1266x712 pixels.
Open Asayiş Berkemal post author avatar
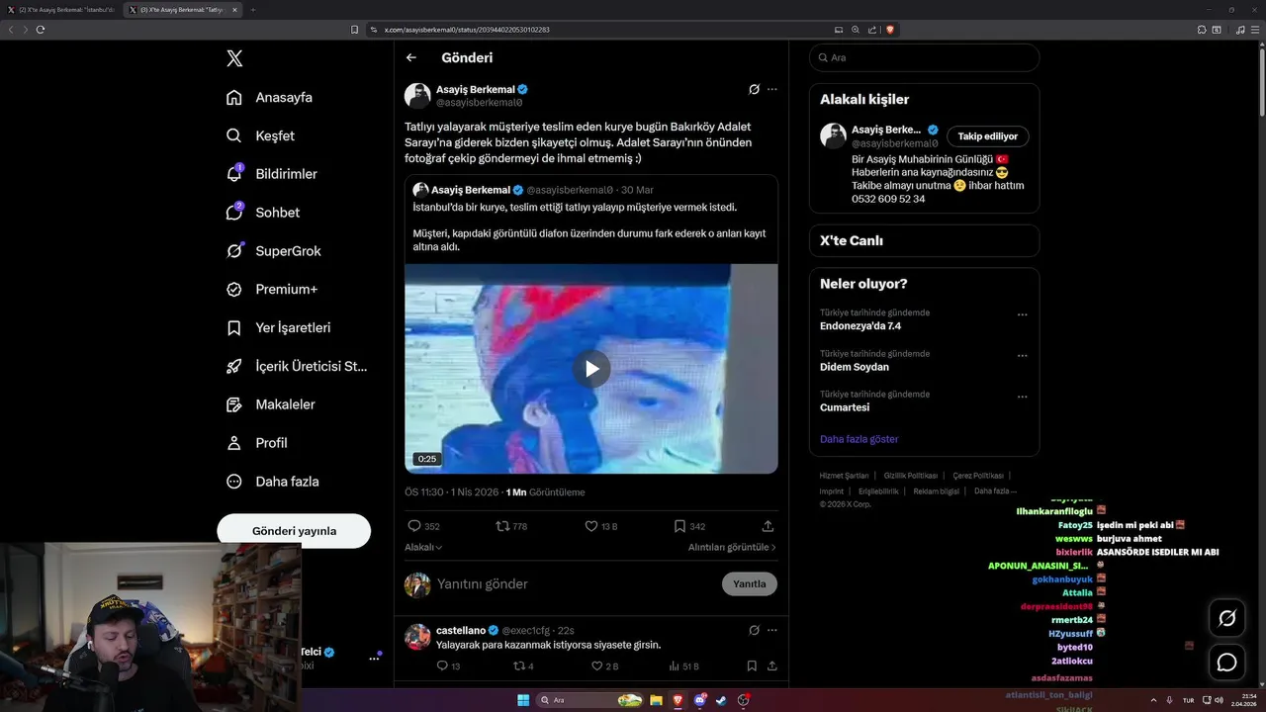point(417,96)
